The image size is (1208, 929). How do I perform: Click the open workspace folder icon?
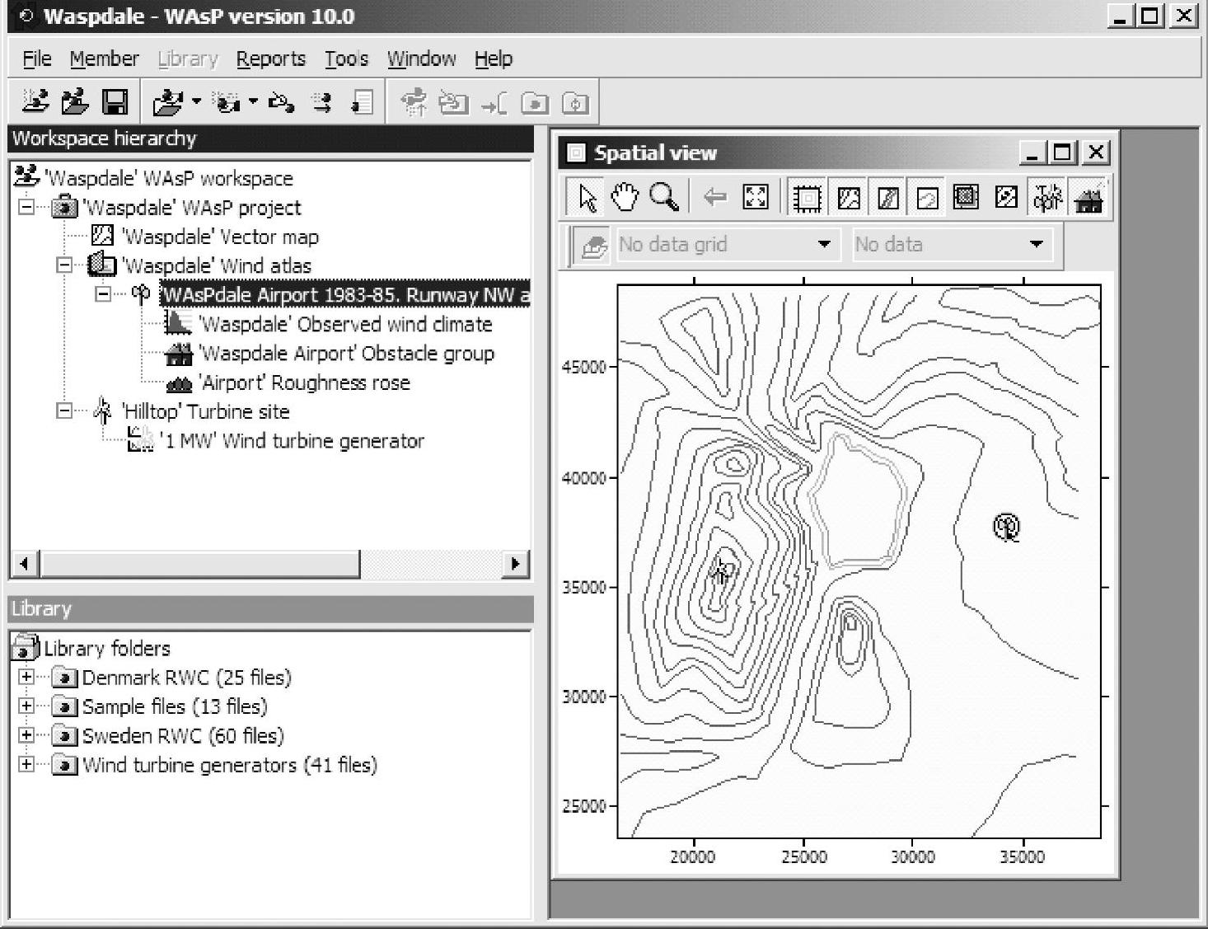[75, 102]
